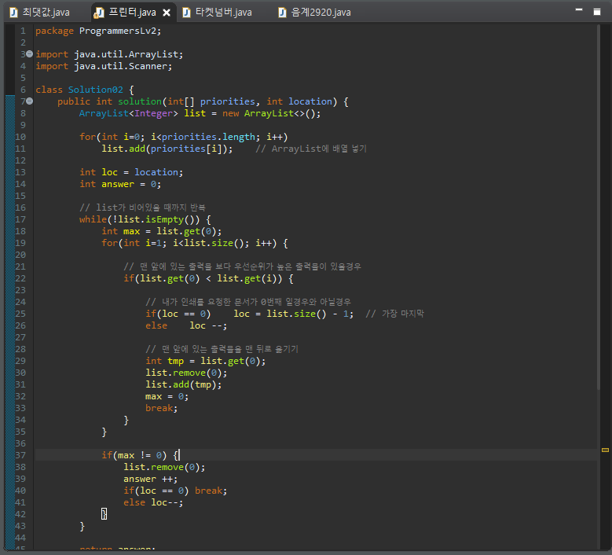612x555 pixels.
Task: Collapse the import block at line 3
Action: [29, 54]
